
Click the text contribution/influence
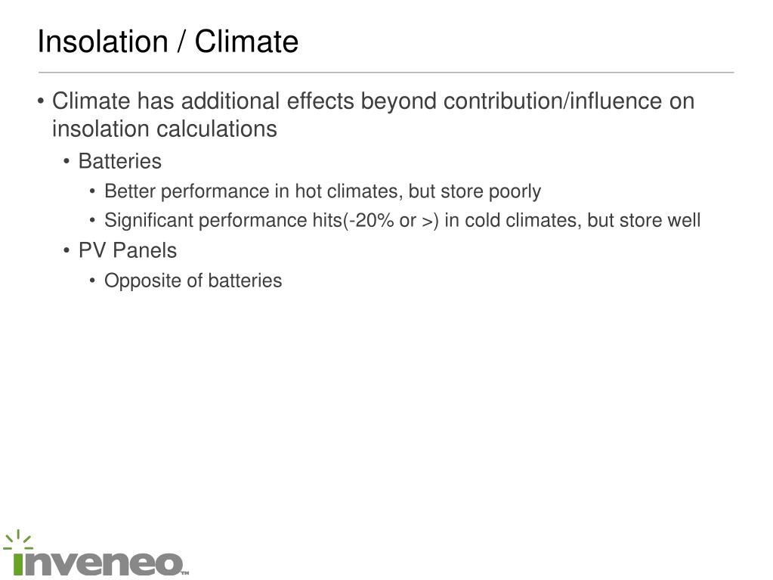point(553,101)
